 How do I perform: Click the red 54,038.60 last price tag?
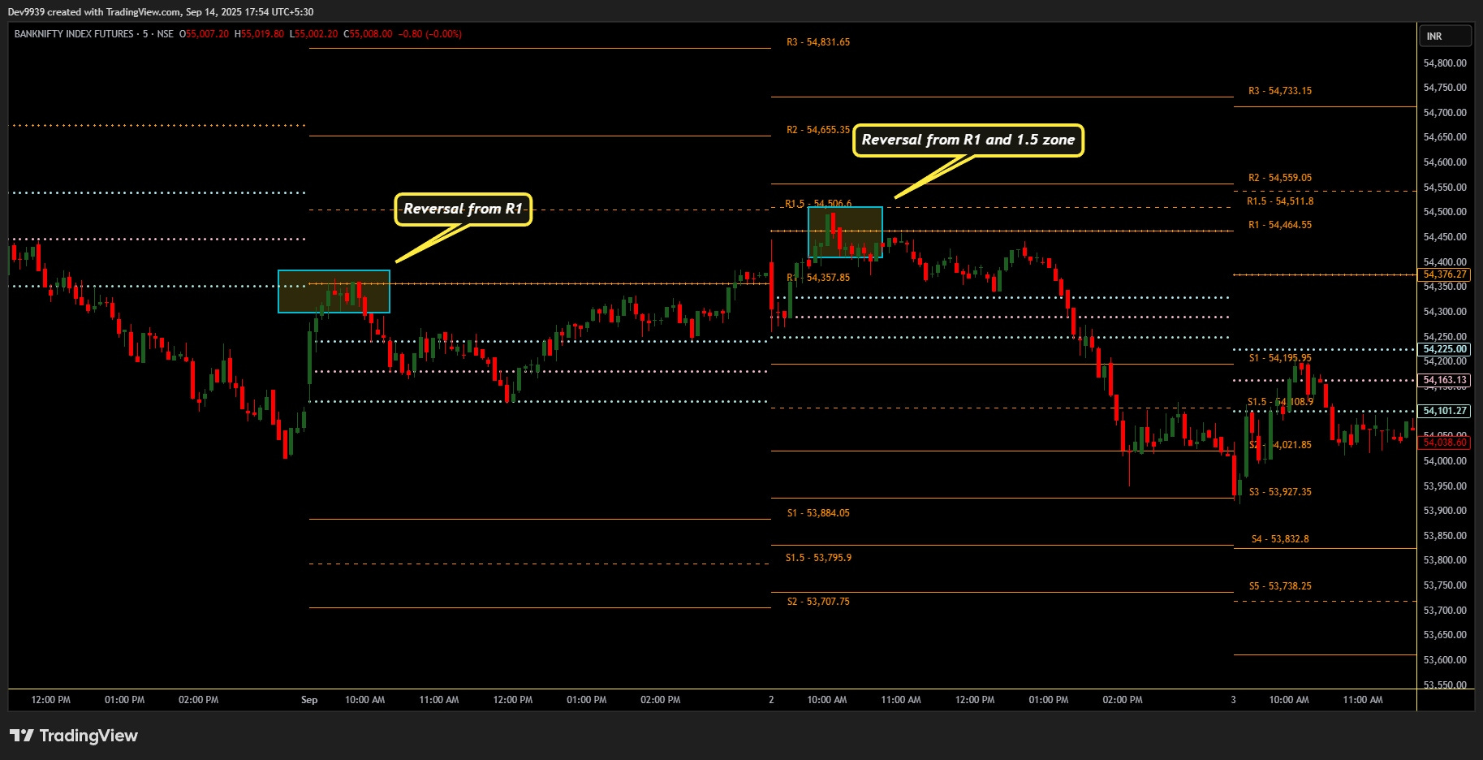pyautogui.click(x=1445, y=443)
